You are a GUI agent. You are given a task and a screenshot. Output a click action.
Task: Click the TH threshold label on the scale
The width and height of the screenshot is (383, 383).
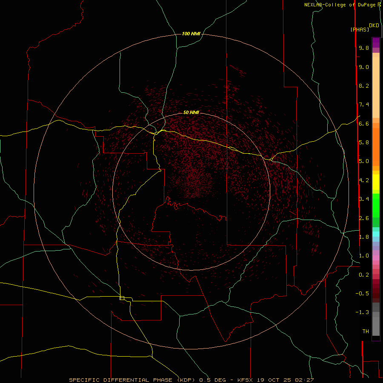click(366, 332)
